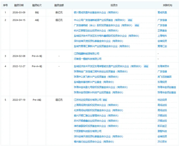The image size is (179, 146).
Task: Open 中山公用广发信德新能源产业投资基金 link
Action: (99, 20)
